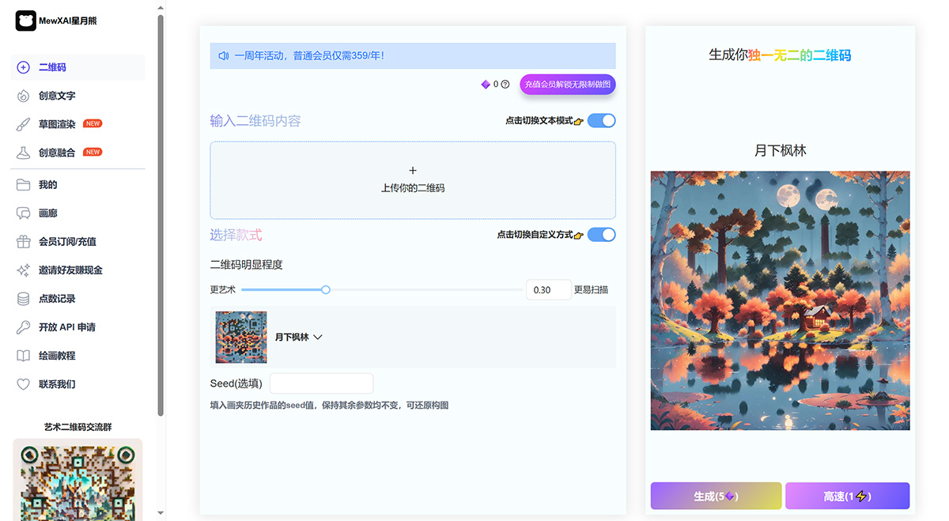Click 充值会员解锁无限制做图 link
The image size is (949, 521).
click(567, 84)
